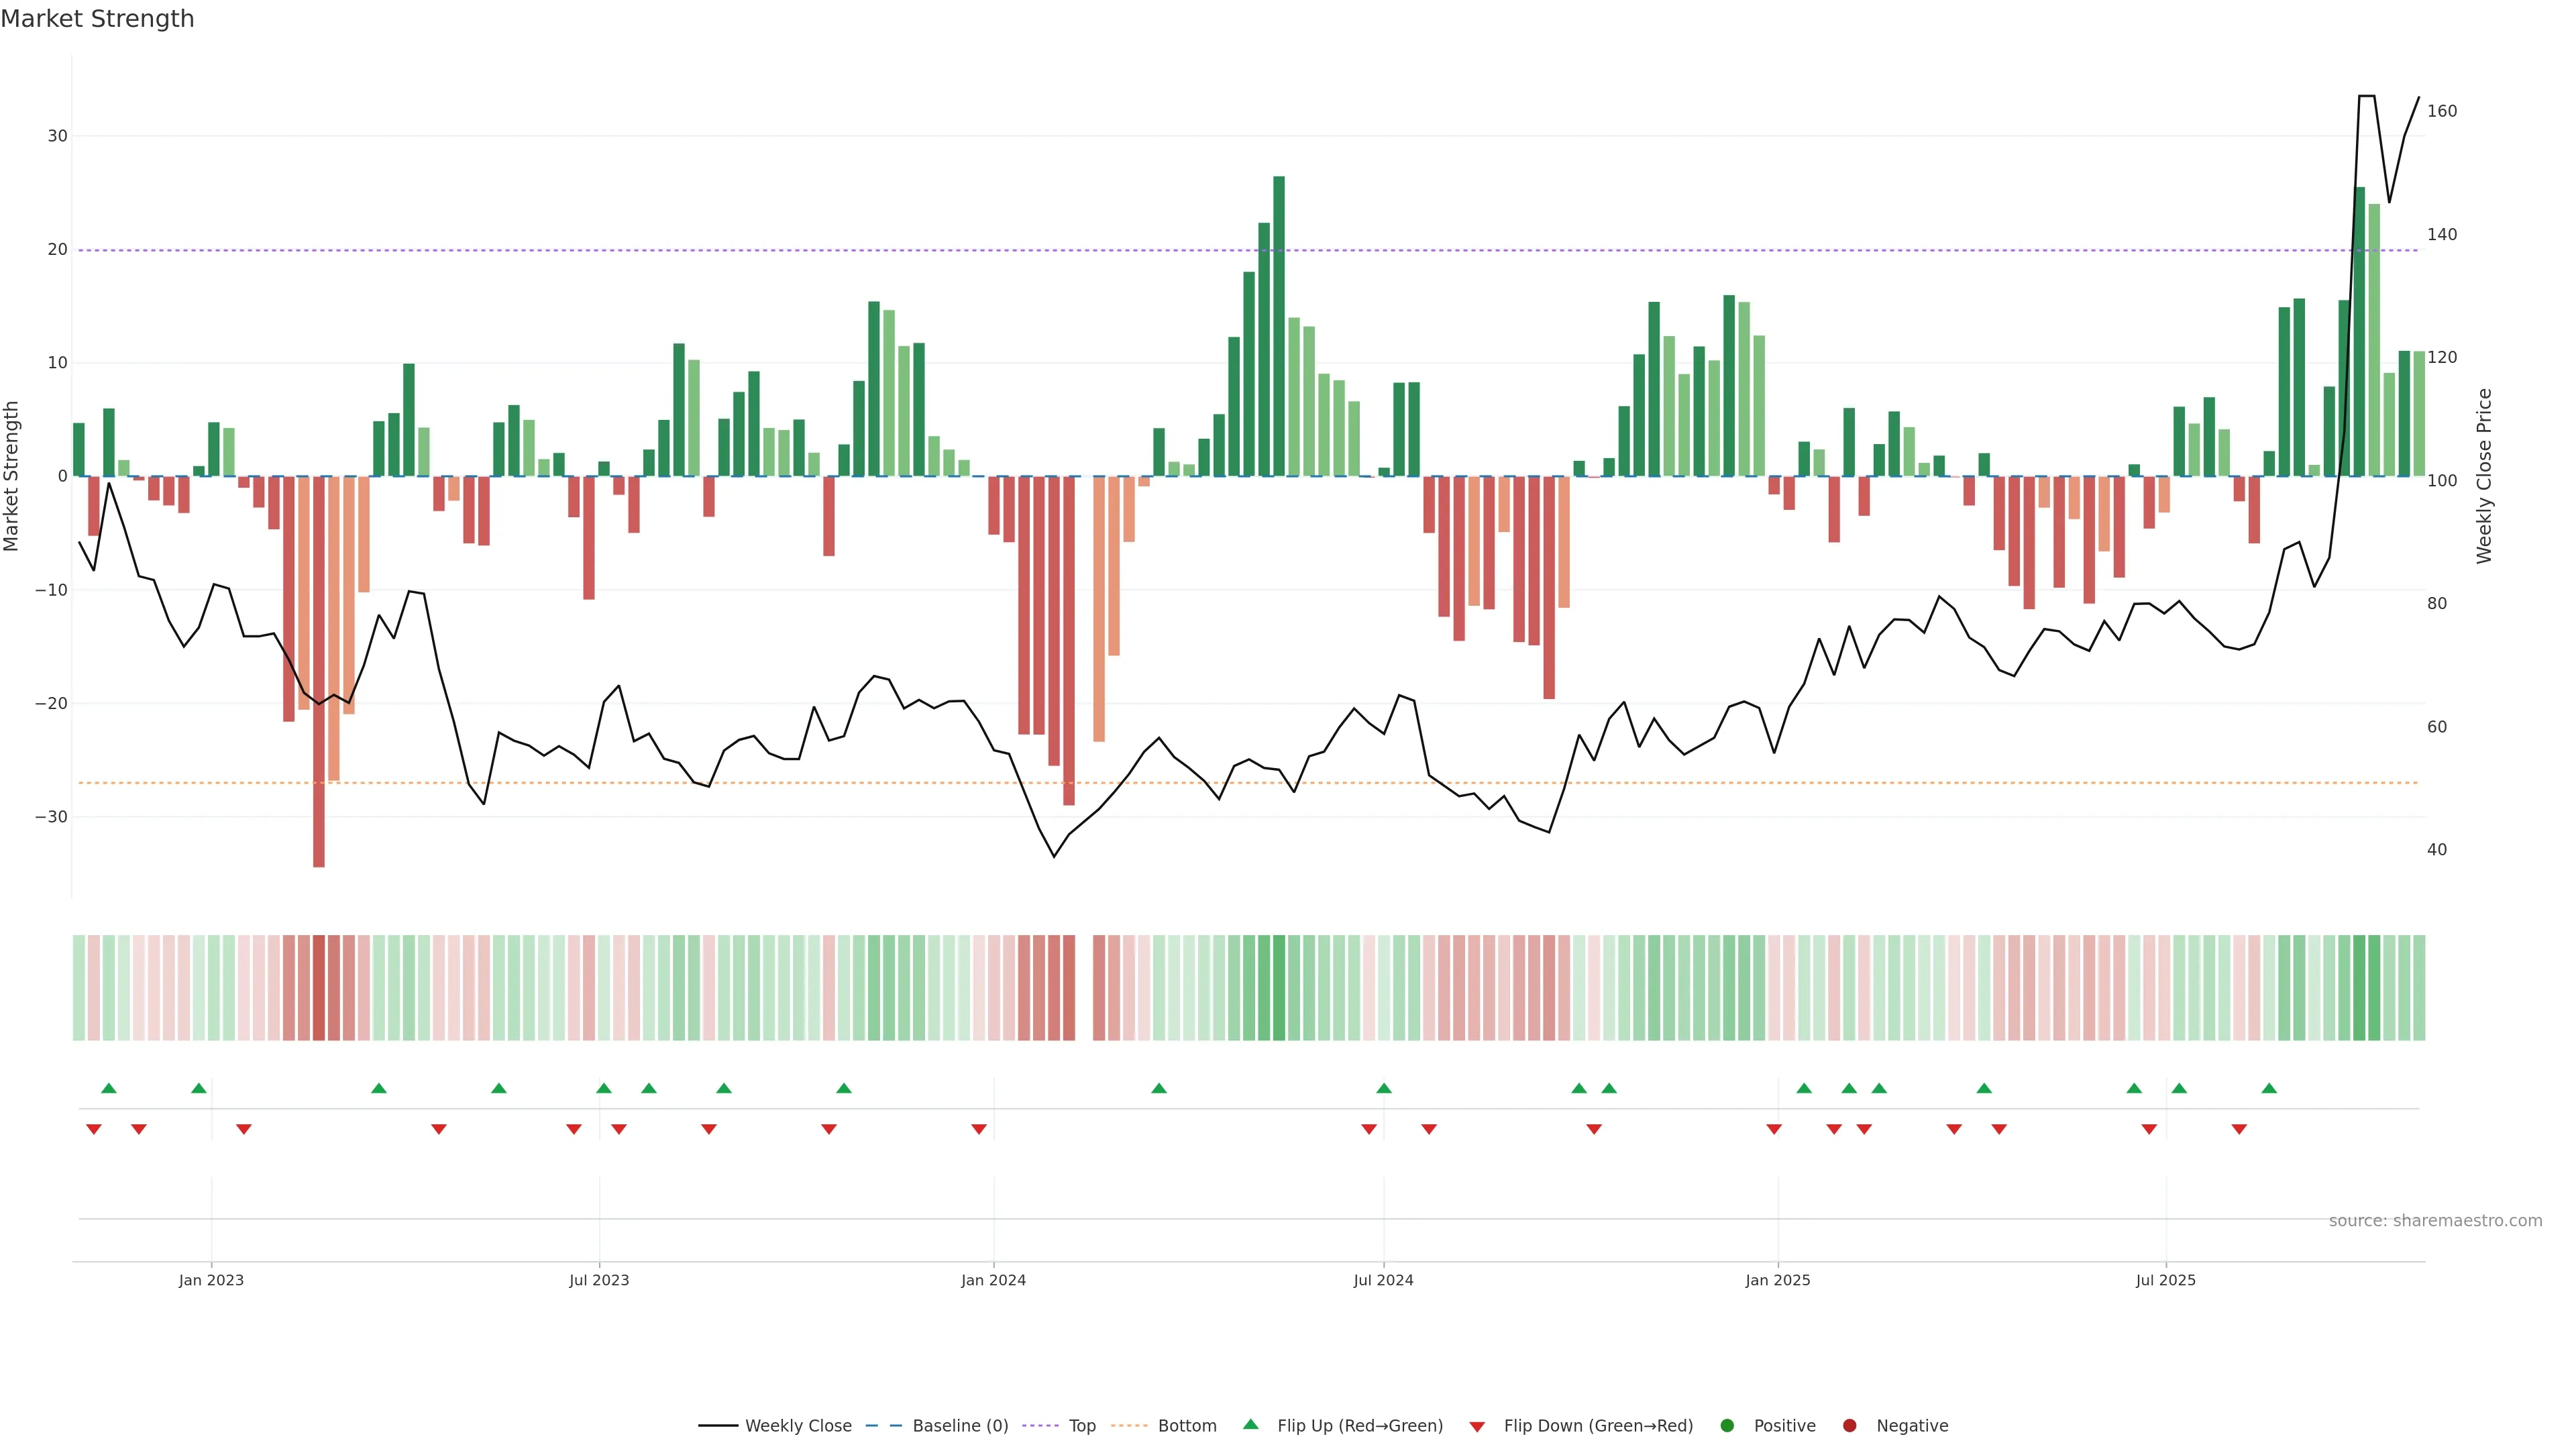Viewport: 2576px width, 1449px height.
Task: Click the green Positive legend circle
Action: point(1727,1426)
